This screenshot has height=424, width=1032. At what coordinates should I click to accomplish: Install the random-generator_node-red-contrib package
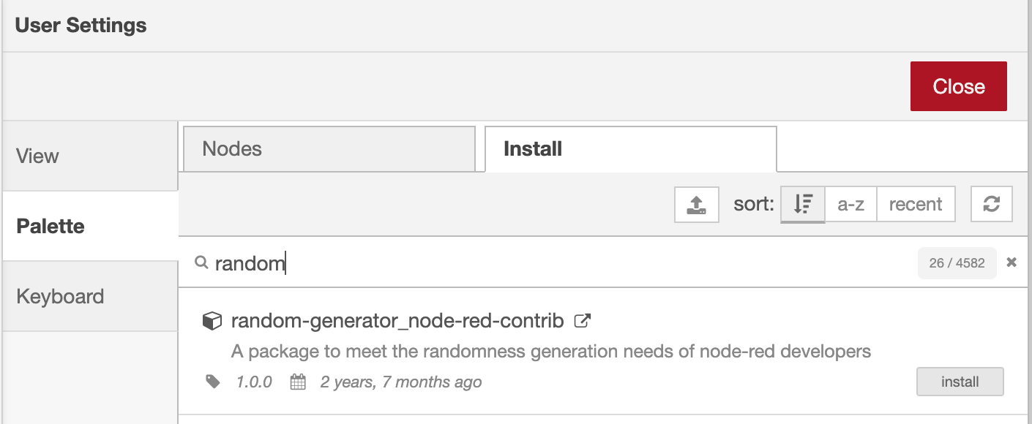coord(960,382)
